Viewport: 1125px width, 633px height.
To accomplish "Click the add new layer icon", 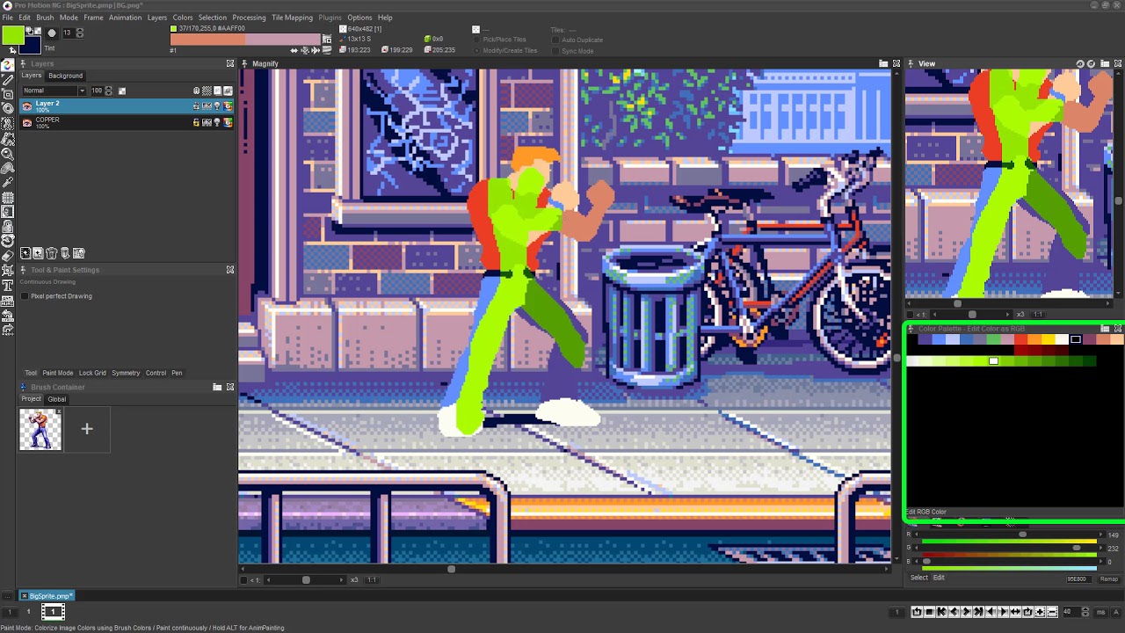I will tap(25, 253).
